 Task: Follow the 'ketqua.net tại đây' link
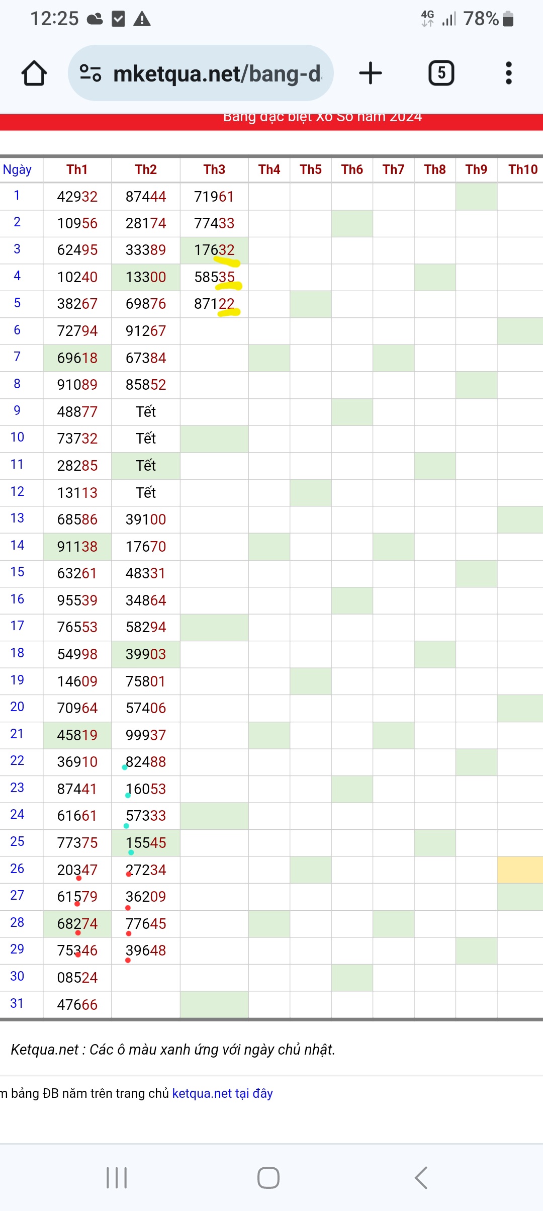tap(222, 1093)
